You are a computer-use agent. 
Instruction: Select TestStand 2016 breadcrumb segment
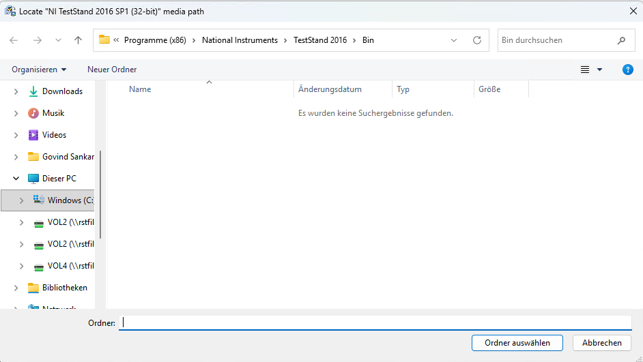point(320,40)
